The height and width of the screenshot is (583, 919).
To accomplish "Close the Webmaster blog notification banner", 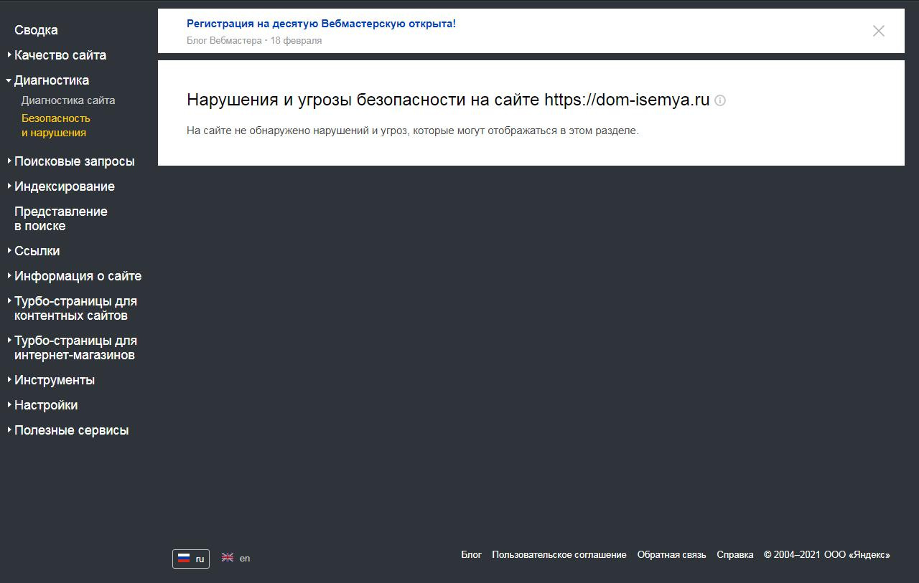I will click(878, 31).
